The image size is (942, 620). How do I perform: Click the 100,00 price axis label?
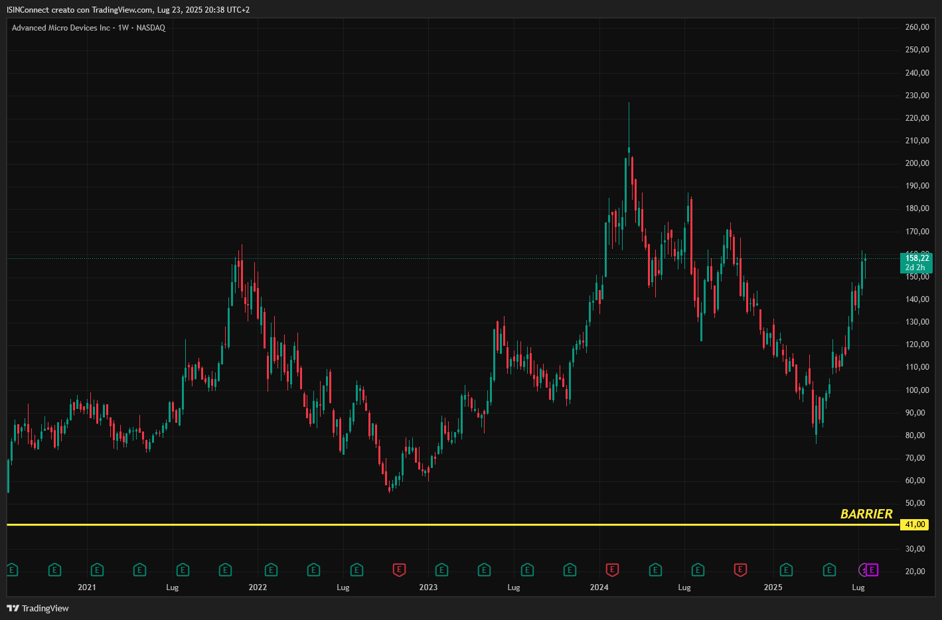point(917,390)
